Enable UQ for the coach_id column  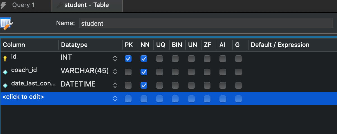click(160, 72)
